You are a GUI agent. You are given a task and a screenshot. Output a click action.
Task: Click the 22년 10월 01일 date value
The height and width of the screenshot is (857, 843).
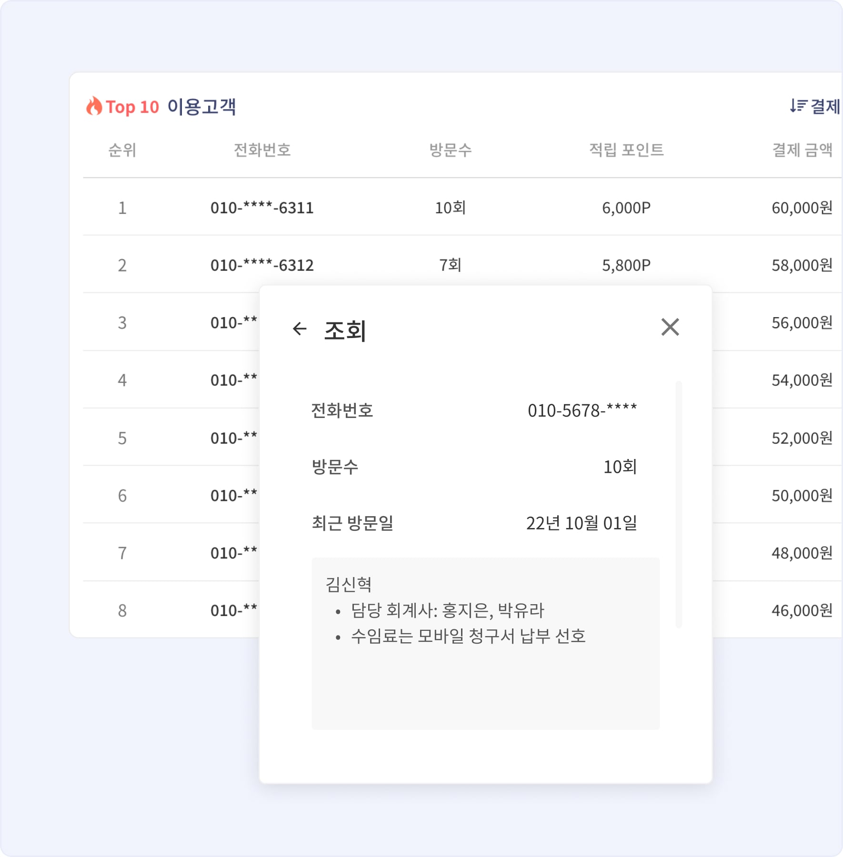click(582, 523)
